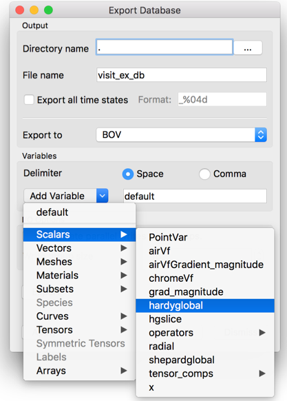Click the Format field _%04d
This screenshot has height=401, width=287.
pos(222,99)
